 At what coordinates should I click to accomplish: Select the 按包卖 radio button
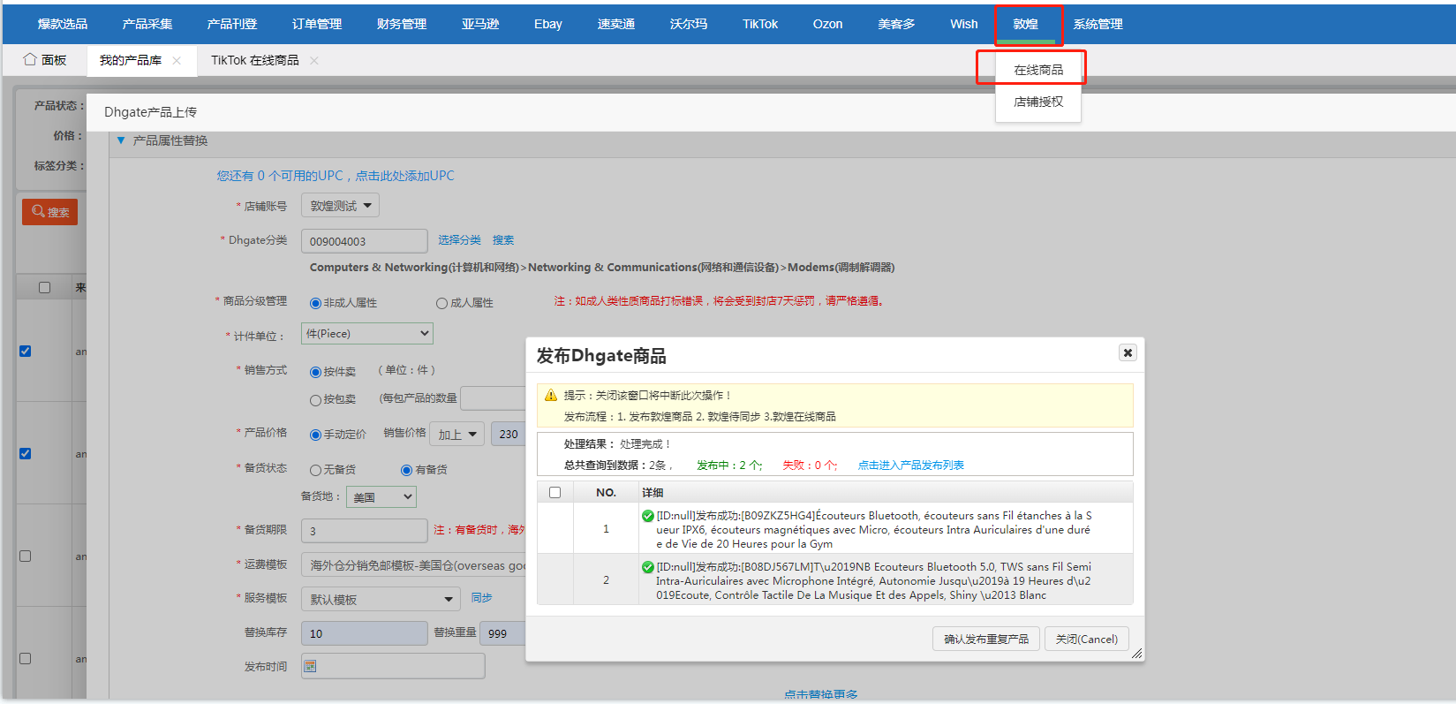click(315, 400)
